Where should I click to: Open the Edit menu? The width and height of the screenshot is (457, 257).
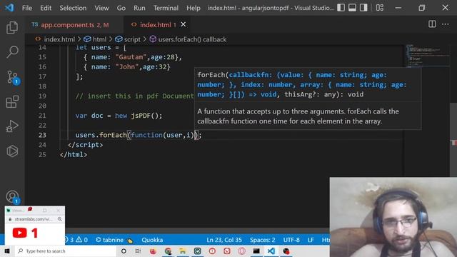click(46, 8)
